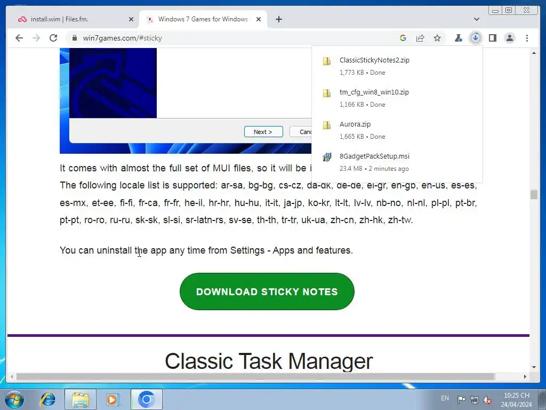Click the muted volume tray icon
This screenshot has height=410, width=546.
[x=487, y=400]
